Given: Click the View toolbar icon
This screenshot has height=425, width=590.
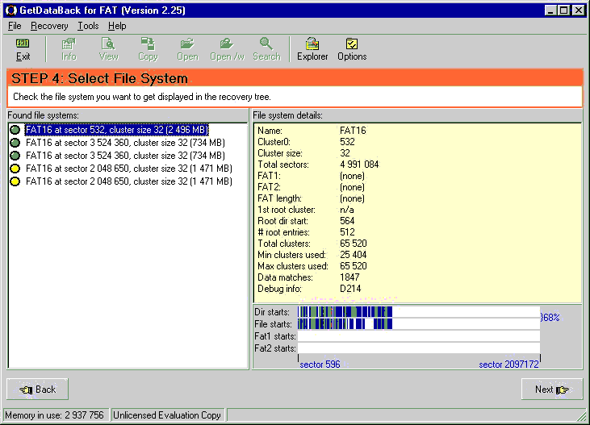Looking at the screenshot, I should tap(108, 49).
